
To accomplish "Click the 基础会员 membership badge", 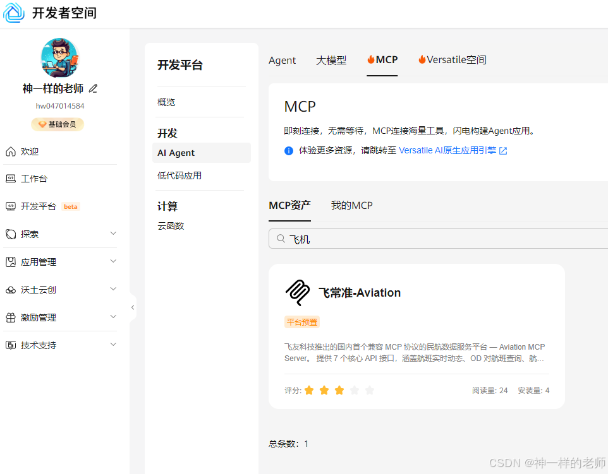I will (x=58, y=124).
